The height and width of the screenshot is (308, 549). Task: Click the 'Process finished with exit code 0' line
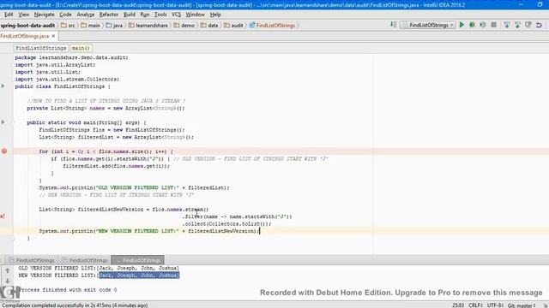(68, 289)
